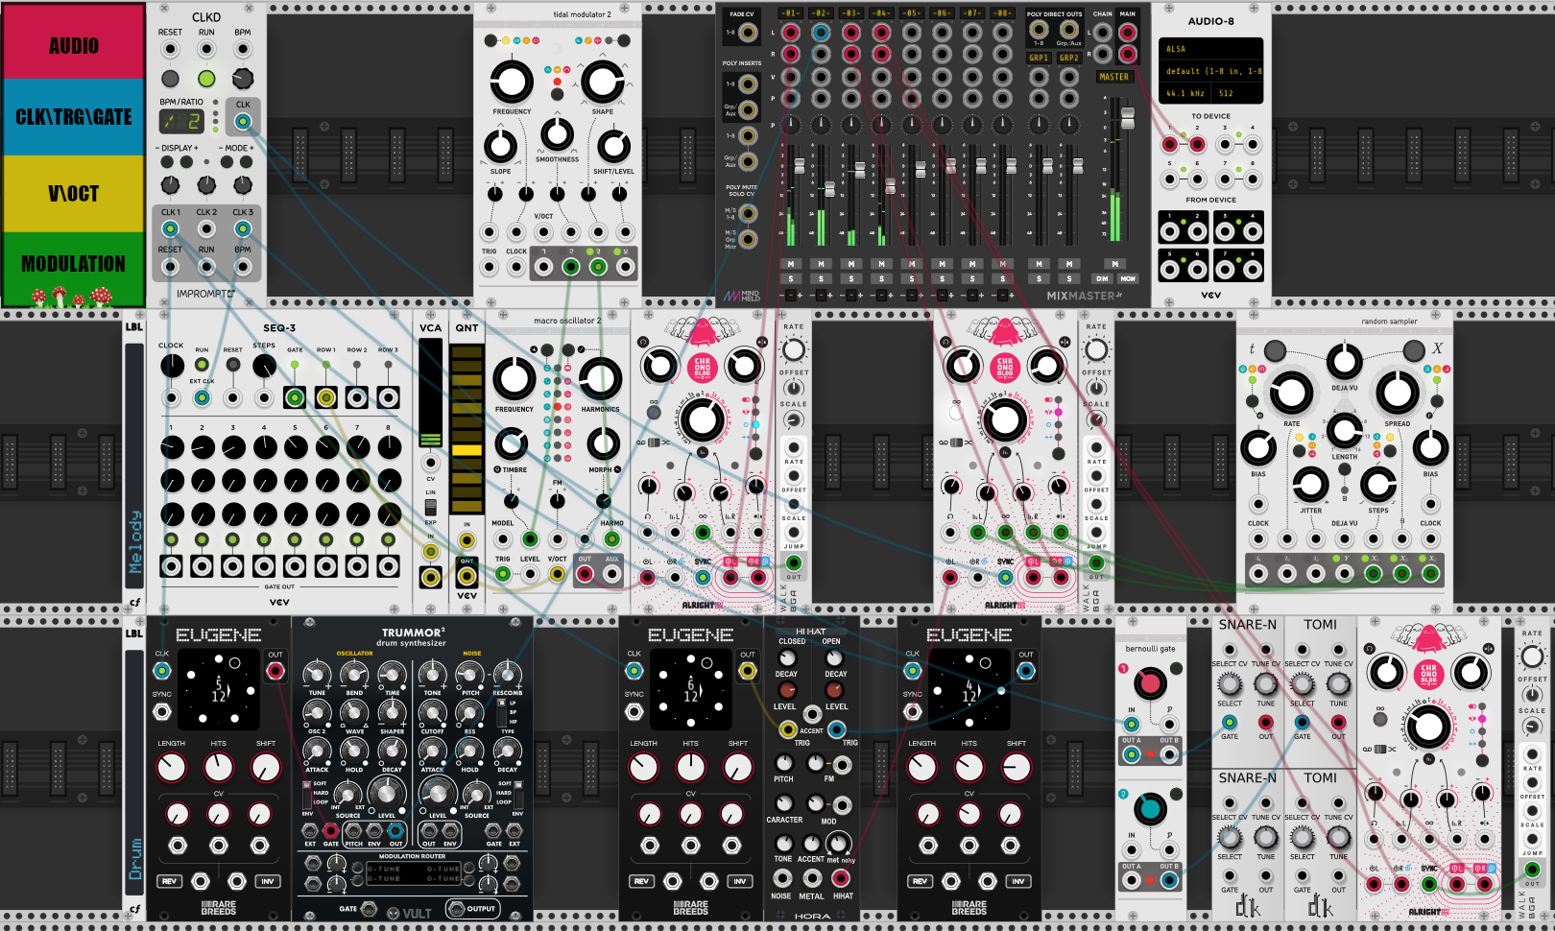Click the MAIN L output jack on MixMaster
Image resolution: width=1555 pixels, height=931 pixels.
tap(1128, 33)
